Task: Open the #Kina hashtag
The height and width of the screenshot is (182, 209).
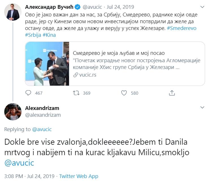Action: pos(49,35)
